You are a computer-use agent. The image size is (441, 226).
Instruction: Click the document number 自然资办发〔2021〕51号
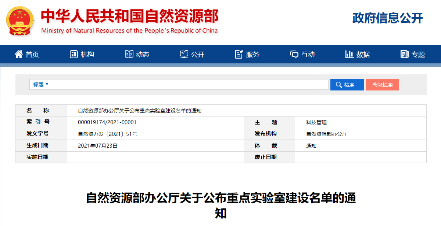108,134
